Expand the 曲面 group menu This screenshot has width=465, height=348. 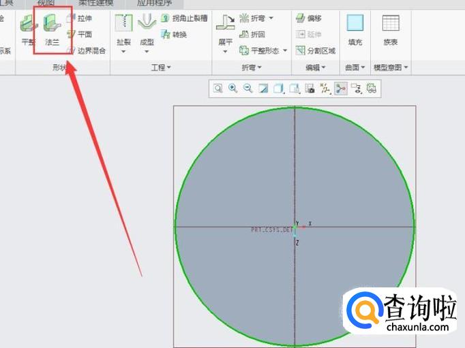[x=355, y=67]
